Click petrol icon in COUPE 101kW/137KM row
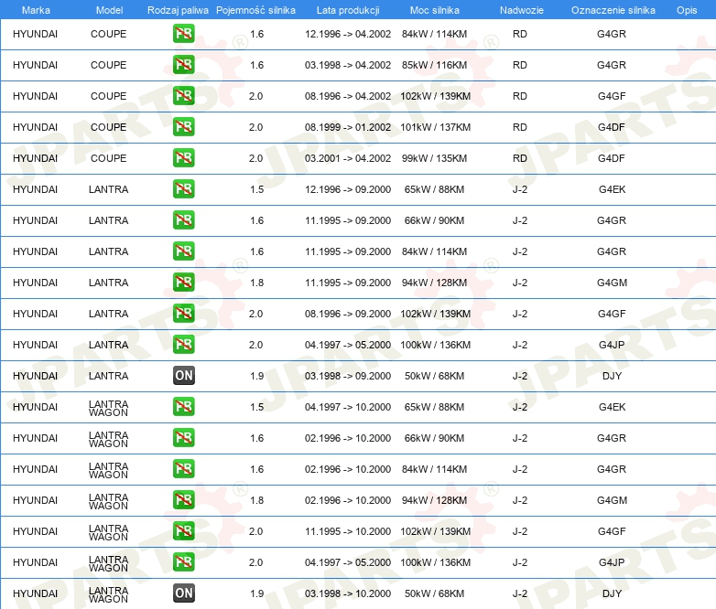Screen dimensions: 716x609 (183, 127)
